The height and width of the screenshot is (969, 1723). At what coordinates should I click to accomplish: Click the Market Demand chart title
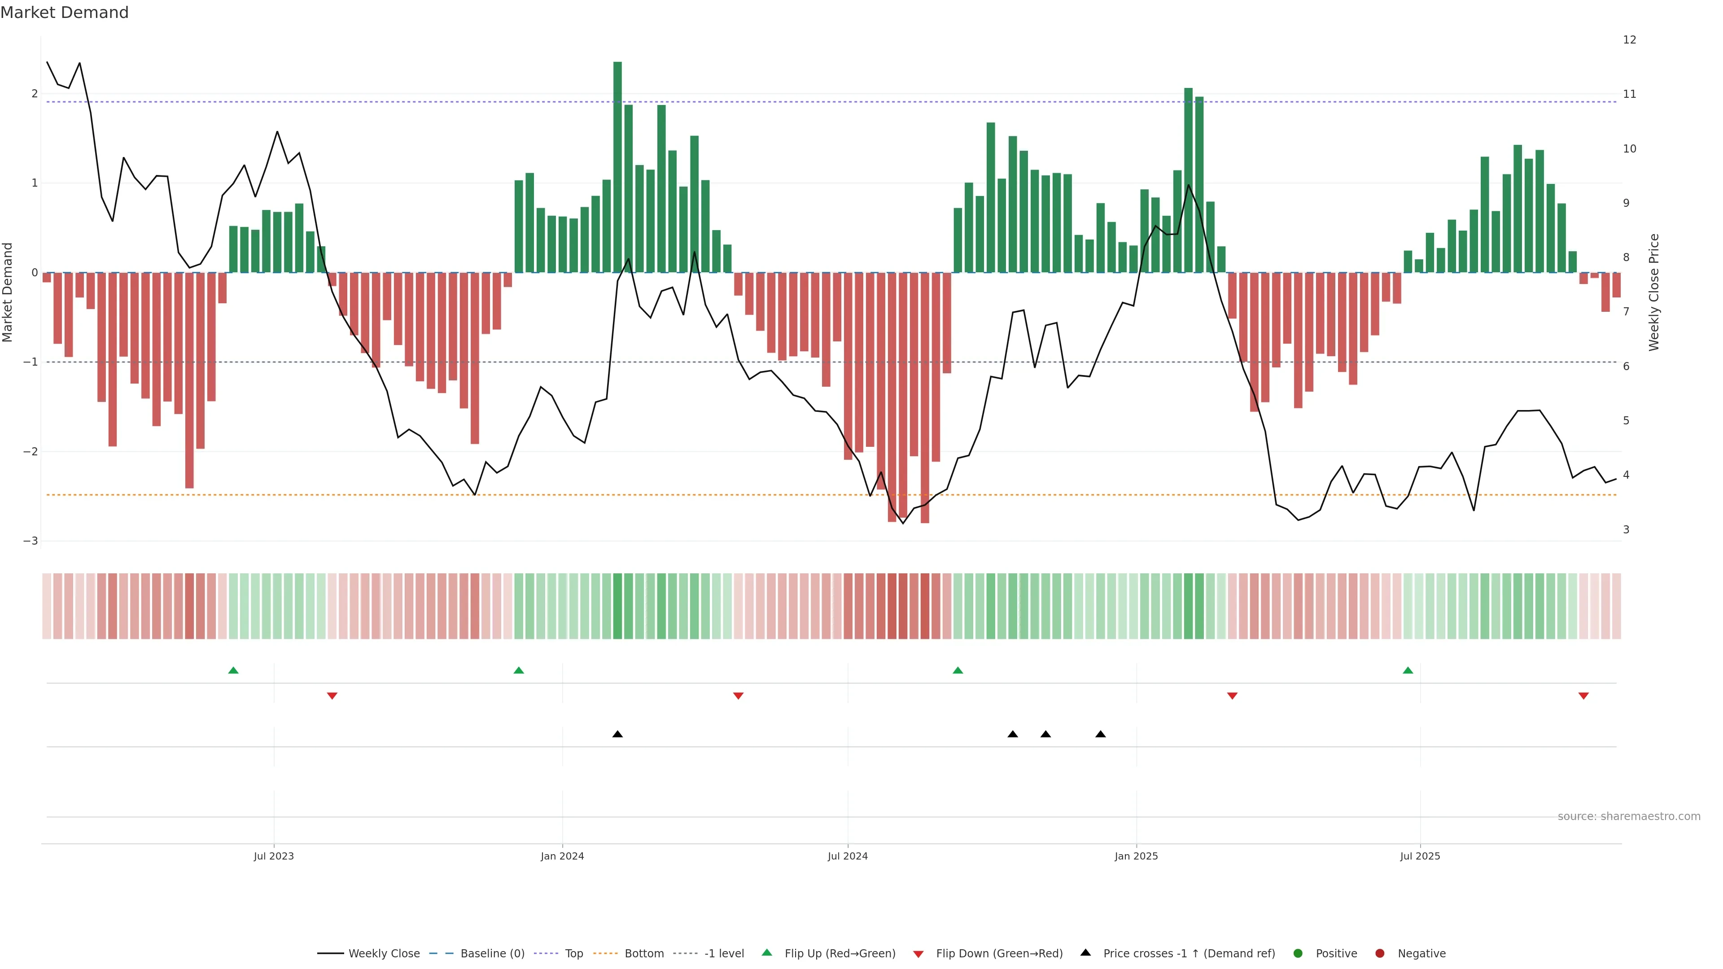[64, 13]
